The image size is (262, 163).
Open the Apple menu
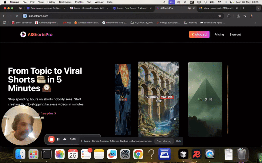pos(5,2)
